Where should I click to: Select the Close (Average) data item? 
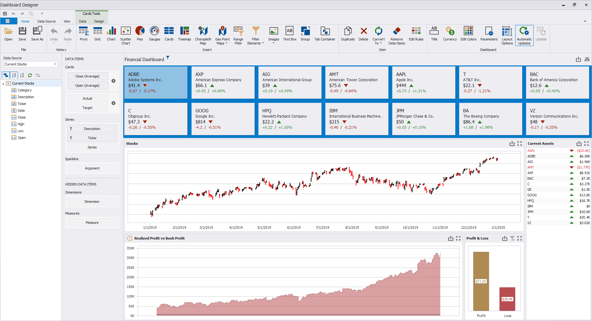[x=87, y=76]
